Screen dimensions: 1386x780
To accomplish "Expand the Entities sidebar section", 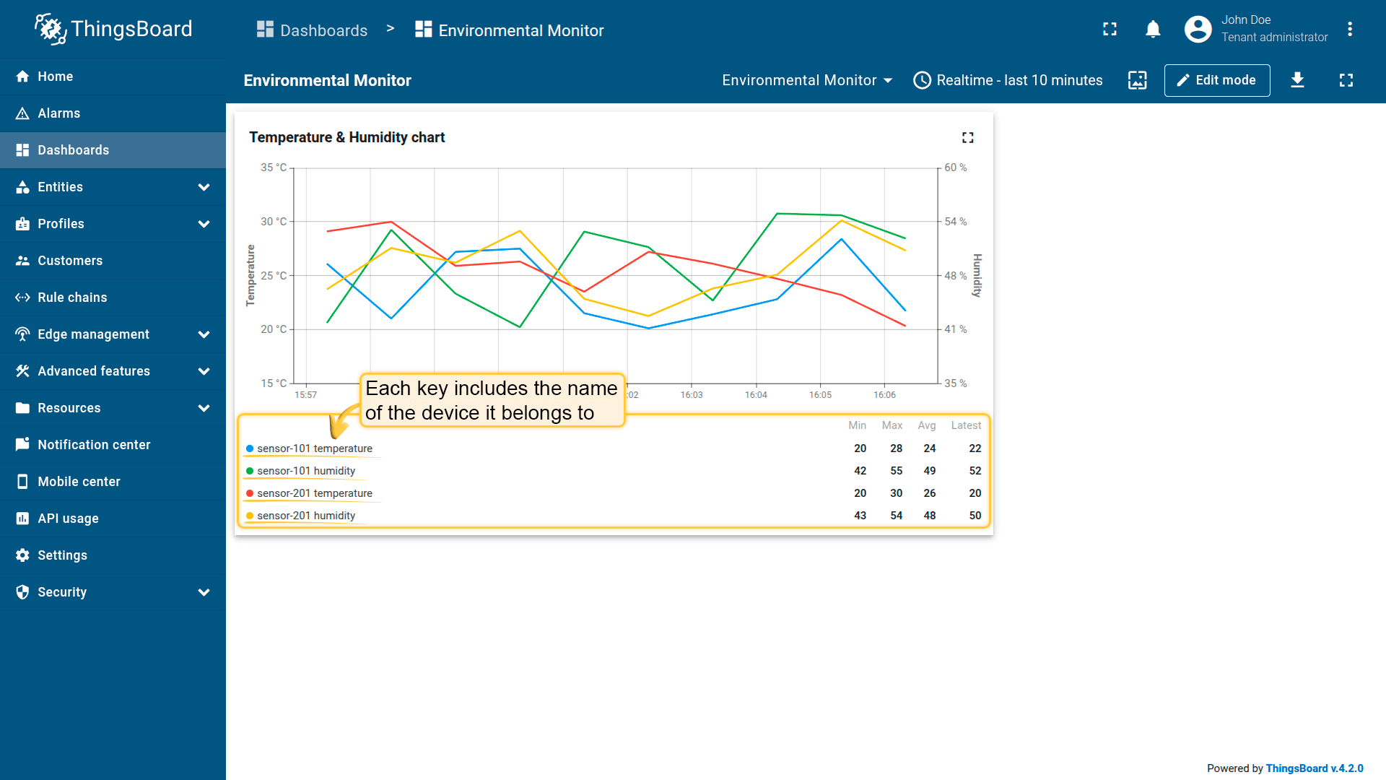I will (113, 187).
